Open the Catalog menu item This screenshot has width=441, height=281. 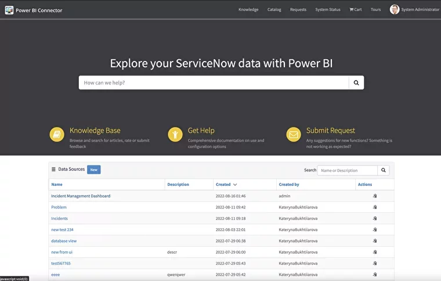274,10
